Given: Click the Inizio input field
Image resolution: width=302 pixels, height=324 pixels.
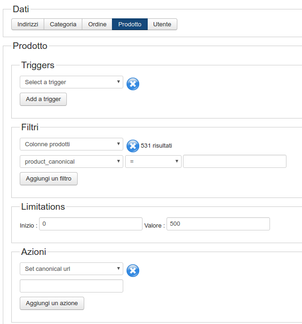Looking at the screenshot, I should tap(90, 224).
